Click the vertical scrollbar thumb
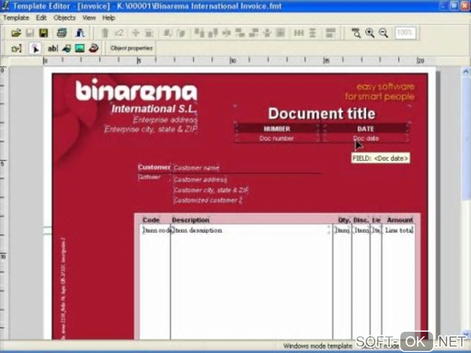Viewport: 471px width, 353px height. (465, 138)
